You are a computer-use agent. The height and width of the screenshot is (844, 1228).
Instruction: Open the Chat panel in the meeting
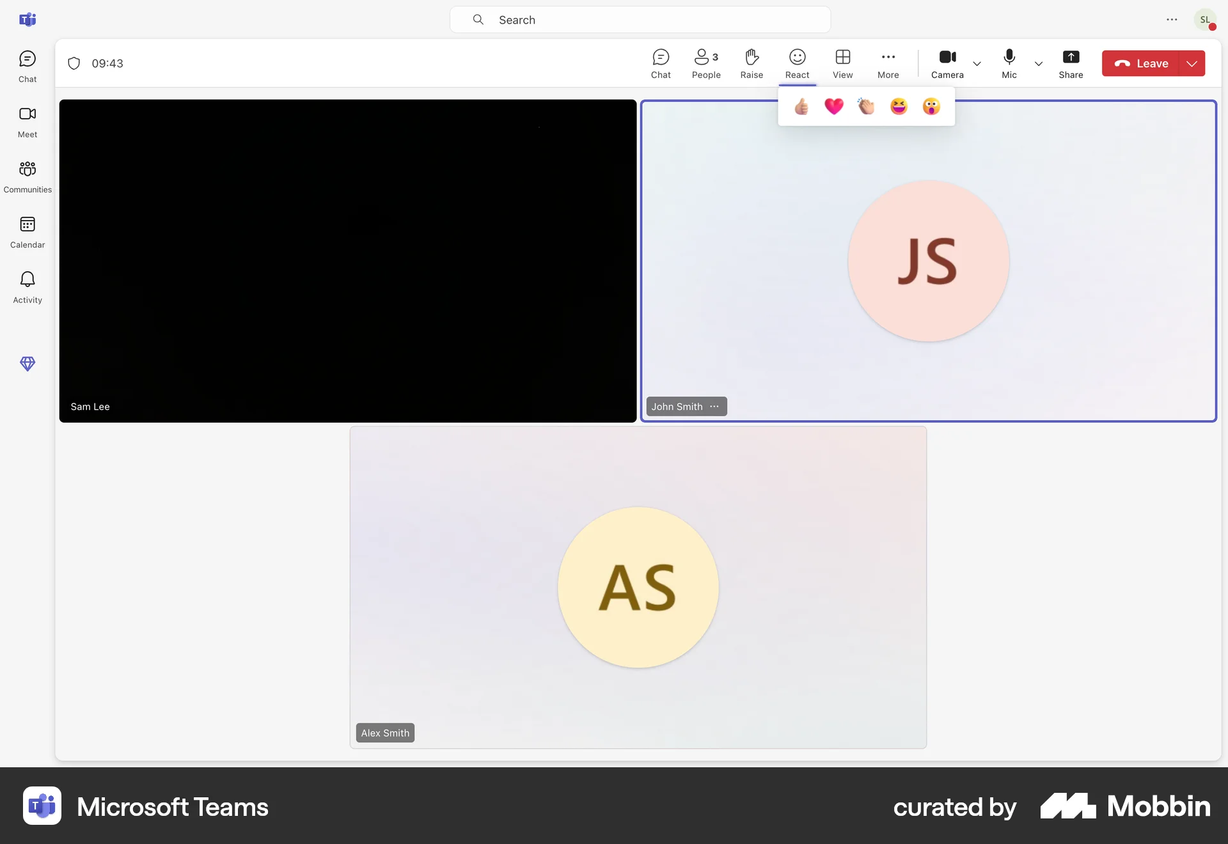point(660,63)
